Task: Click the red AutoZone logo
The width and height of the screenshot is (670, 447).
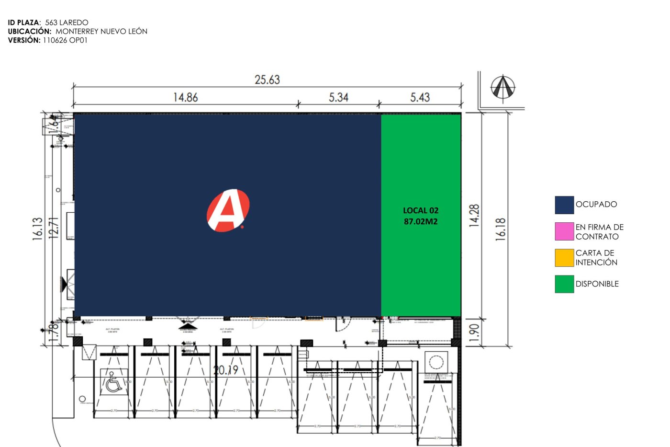Action: (228, 210)
